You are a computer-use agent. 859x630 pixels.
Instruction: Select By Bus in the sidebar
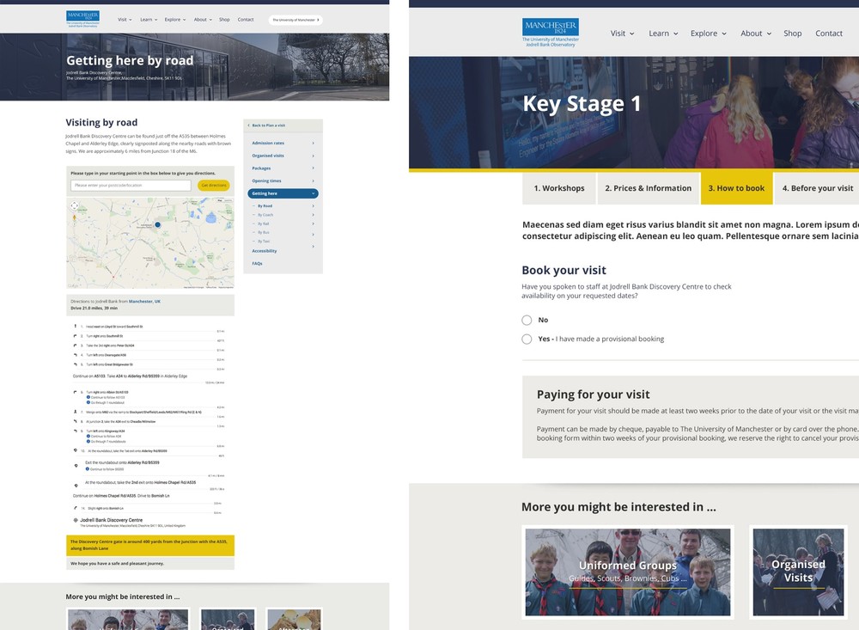click(x=264, y=232)
